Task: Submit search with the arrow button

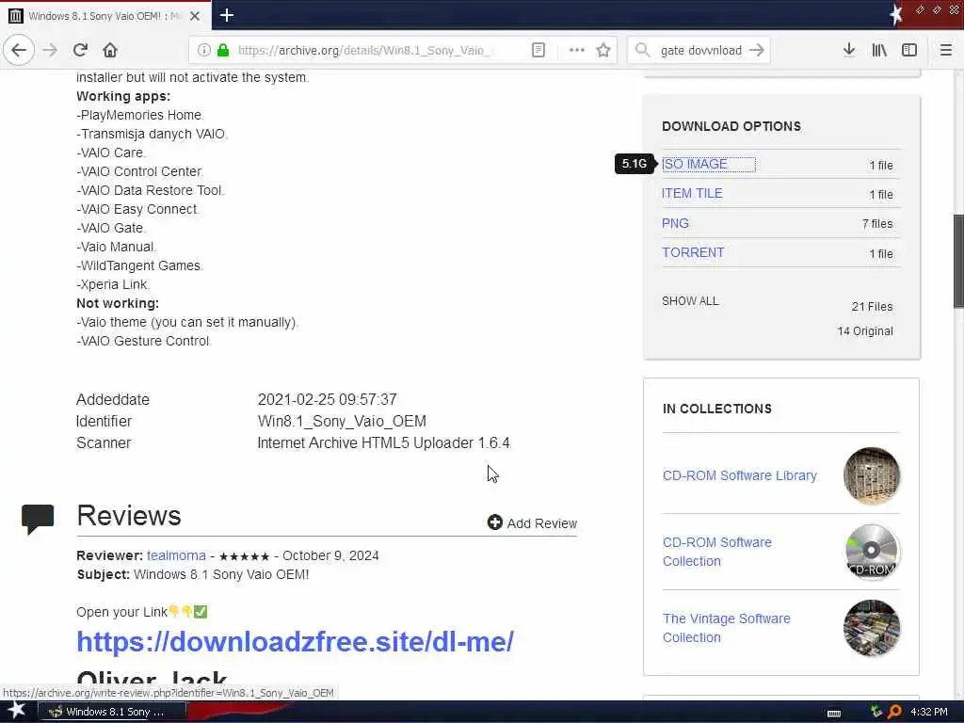Action: [x=757, y=51]
